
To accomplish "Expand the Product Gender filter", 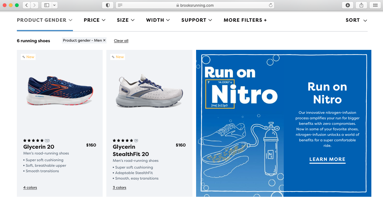I will click(45, 20).
